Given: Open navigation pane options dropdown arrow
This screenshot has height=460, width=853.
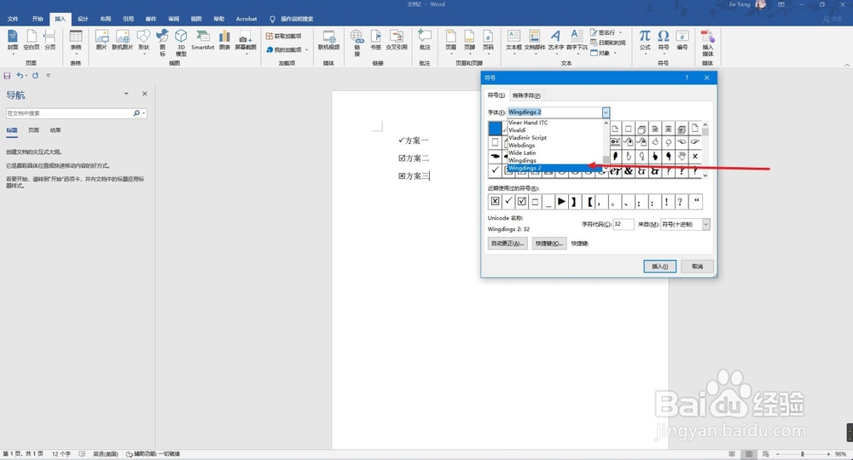Looking at the screenshot, I should coord(126,94).
